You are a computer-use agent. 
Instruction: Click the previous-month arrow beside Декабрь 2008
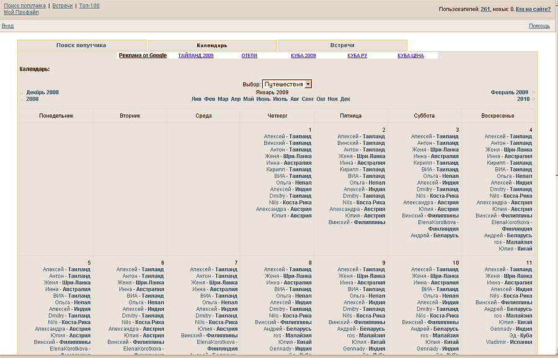22,93
